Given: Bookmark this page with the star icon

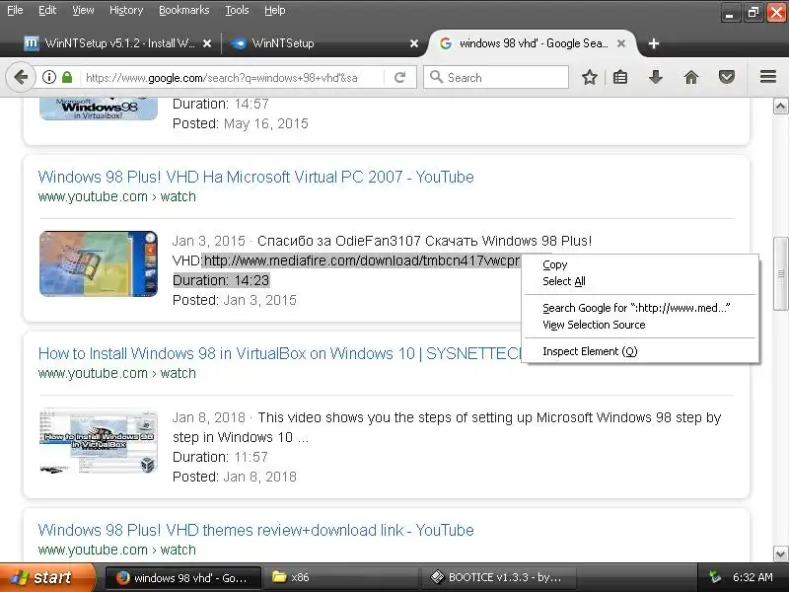Looking at the screenshot, I should [589, 78].
